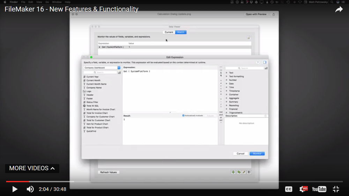Expand the MORE VIDEOS panel
This screenshot has width=349, height=196.
point(32,168)
